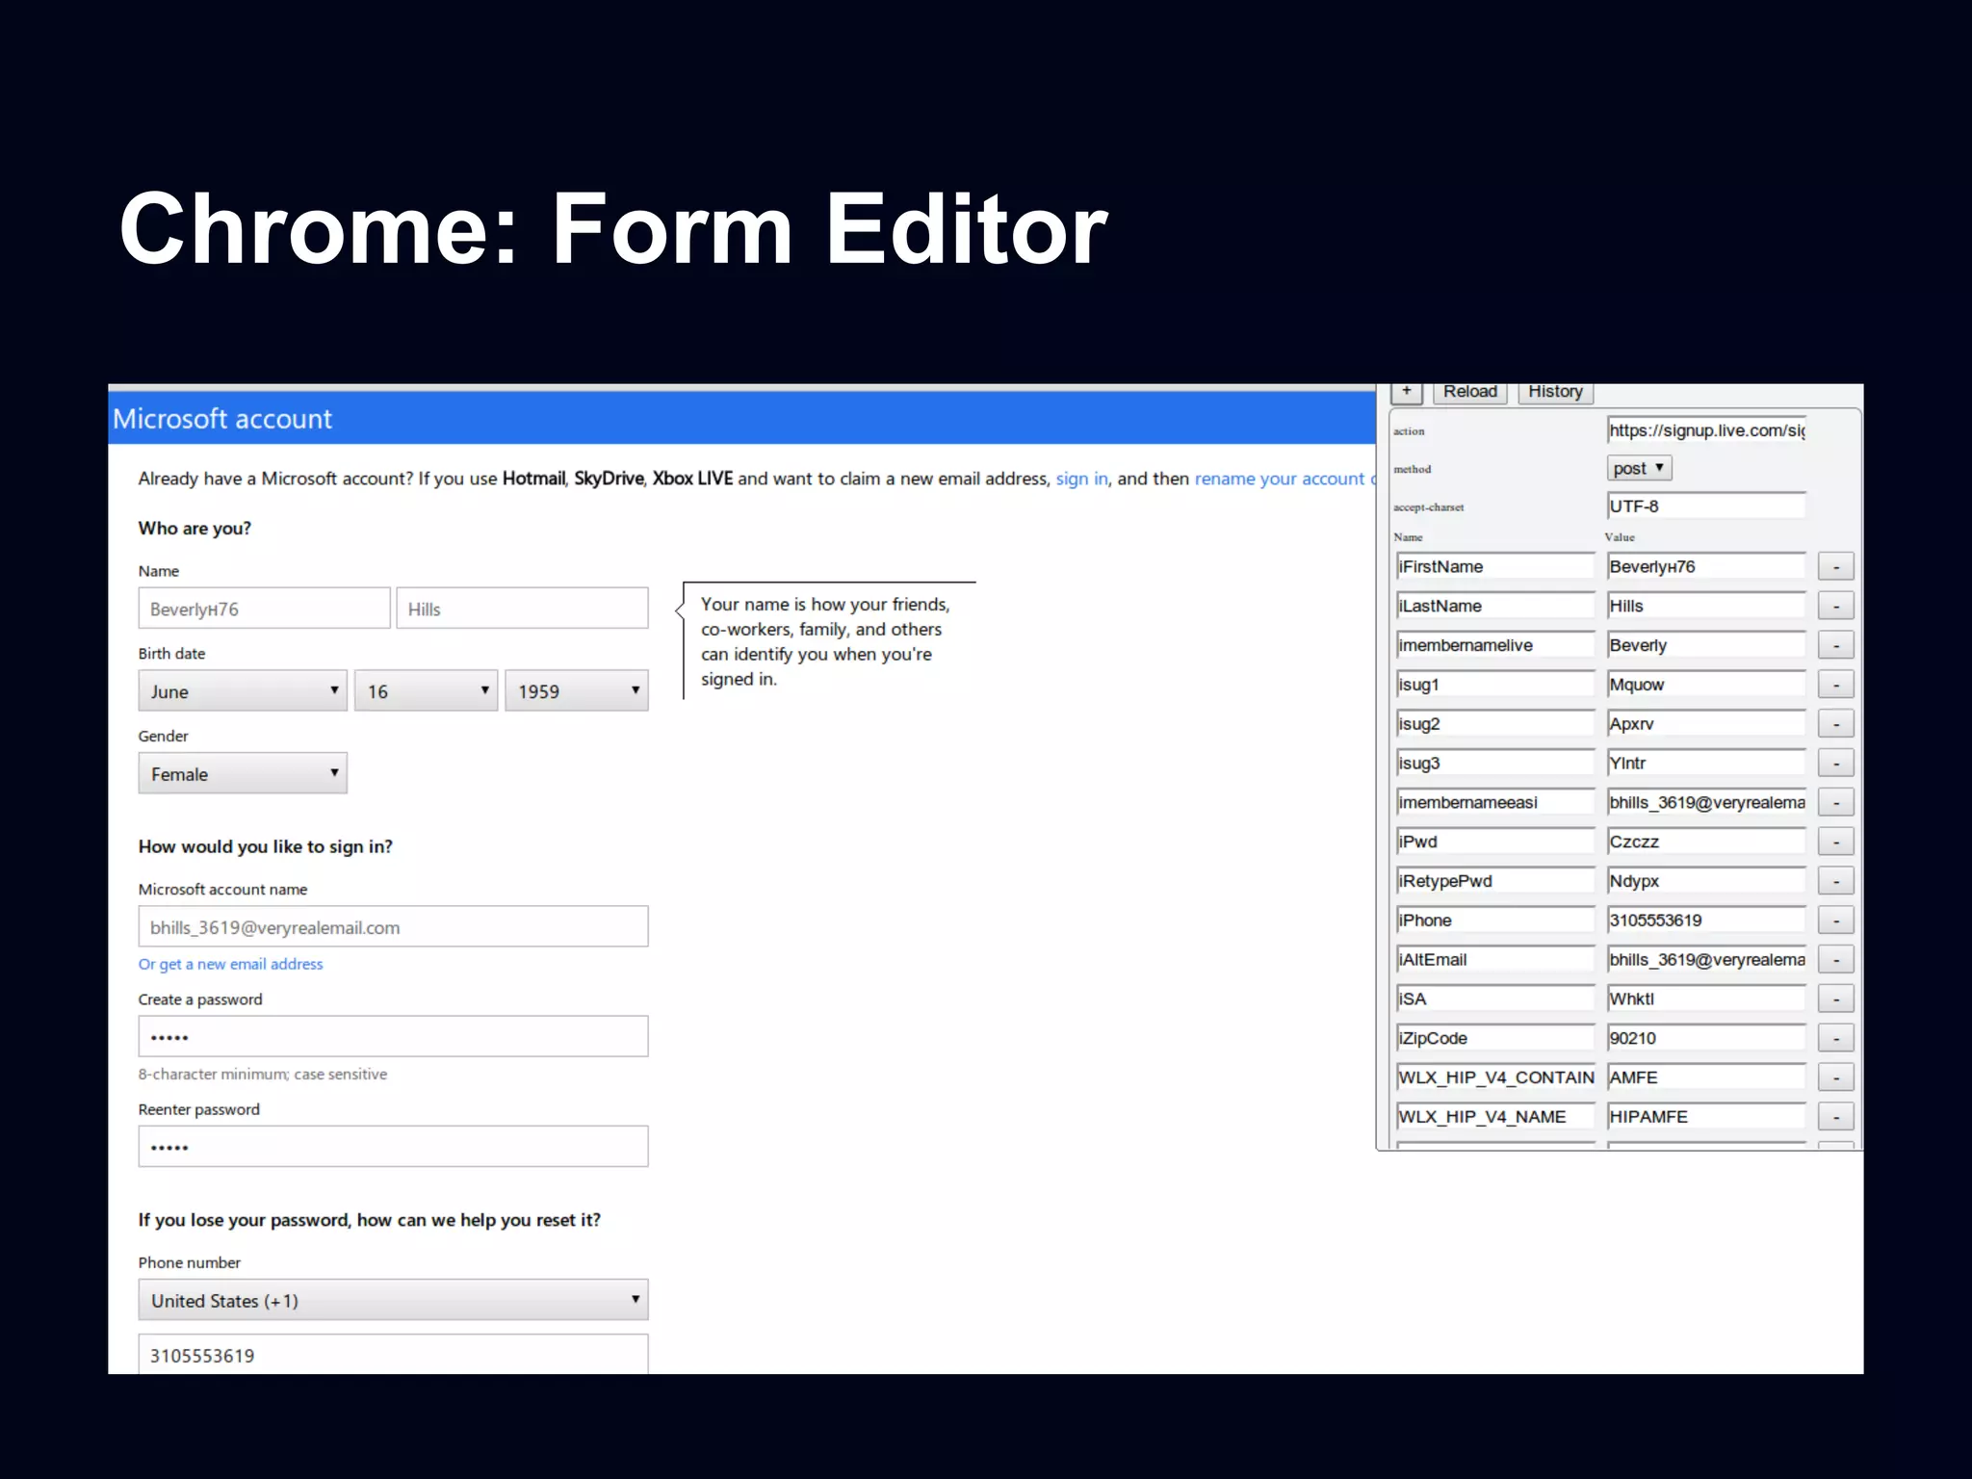Open the History button
1972x1479 pixels.
1555,393
